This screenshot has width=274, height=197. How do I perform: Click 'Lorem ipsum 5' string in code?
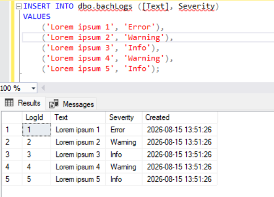tap(80, 69)
